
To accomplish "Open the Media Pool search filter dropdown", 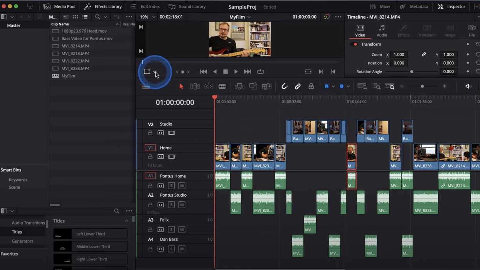I will pyautogui.click(x=105, y=17).
